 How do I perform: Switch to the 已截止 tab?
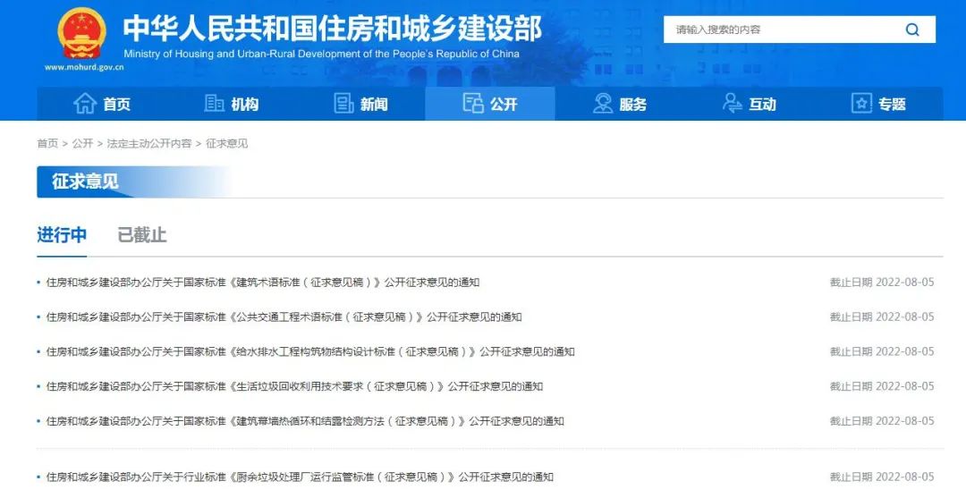click(x=142, y=235)
